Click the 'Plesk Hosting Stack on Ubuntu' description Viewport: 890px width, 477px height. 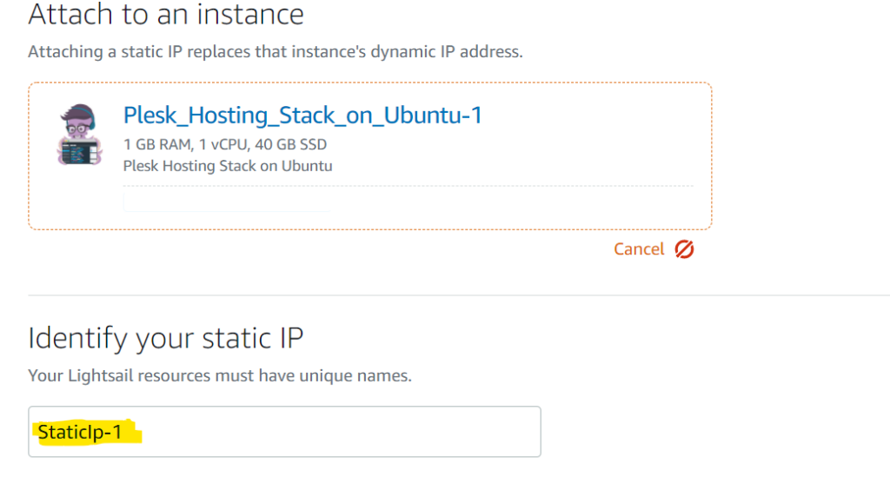click(x=228, y=166)
